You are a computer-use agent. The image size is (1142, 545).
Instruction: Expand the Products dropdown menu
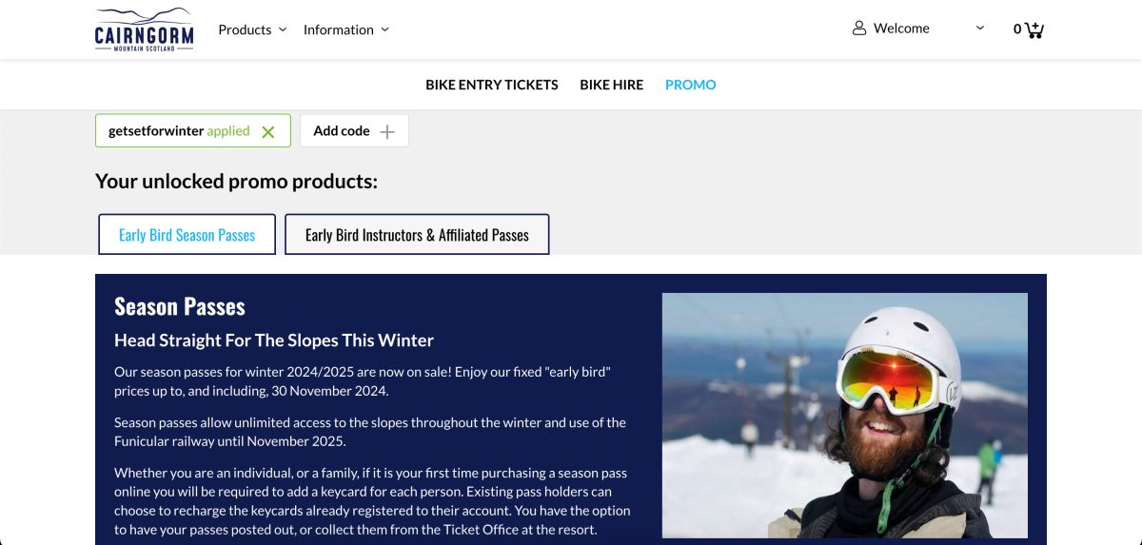tap(252, 29)
